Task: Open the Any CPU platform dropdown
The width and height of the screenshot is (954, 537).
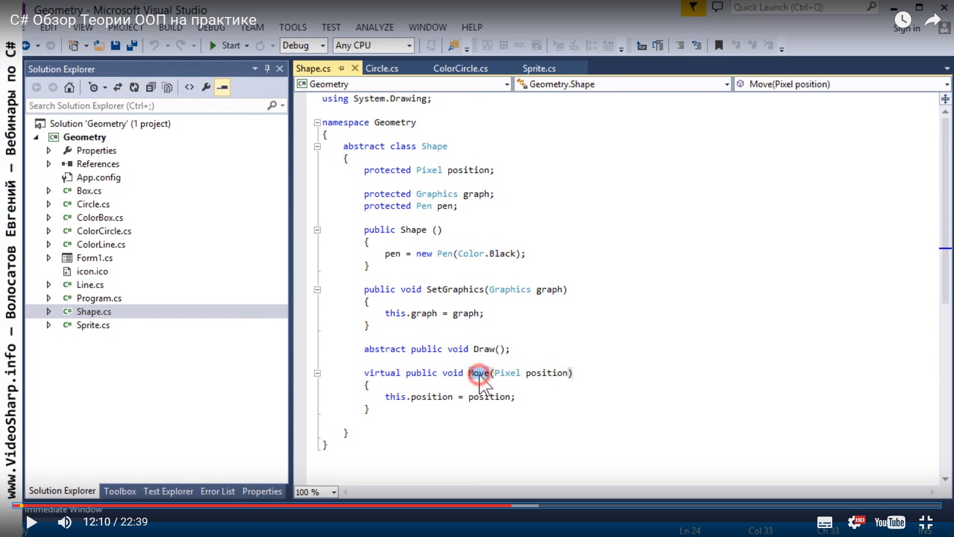Action: pyautogui.click(x=373, y=45)
